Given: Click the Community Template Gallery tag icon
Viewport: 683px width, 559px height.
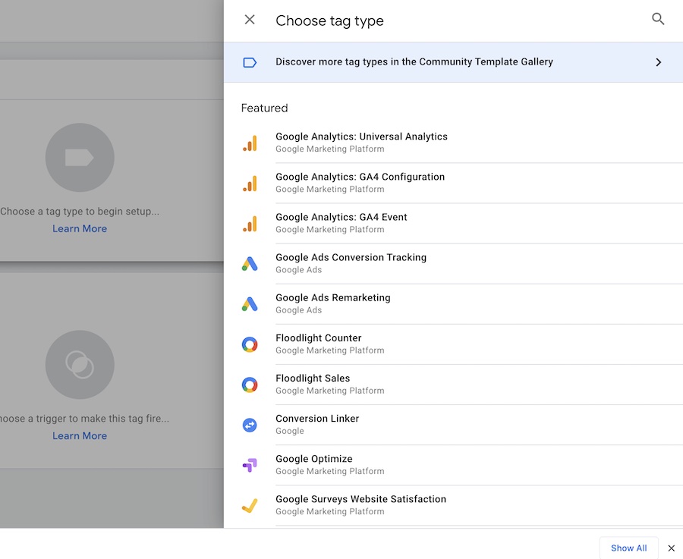Looking at the screenshot, I should [250, 62].
